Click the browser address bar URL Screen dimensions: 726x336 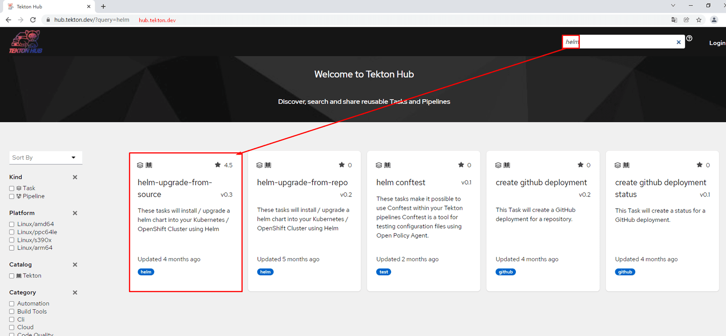92,20
